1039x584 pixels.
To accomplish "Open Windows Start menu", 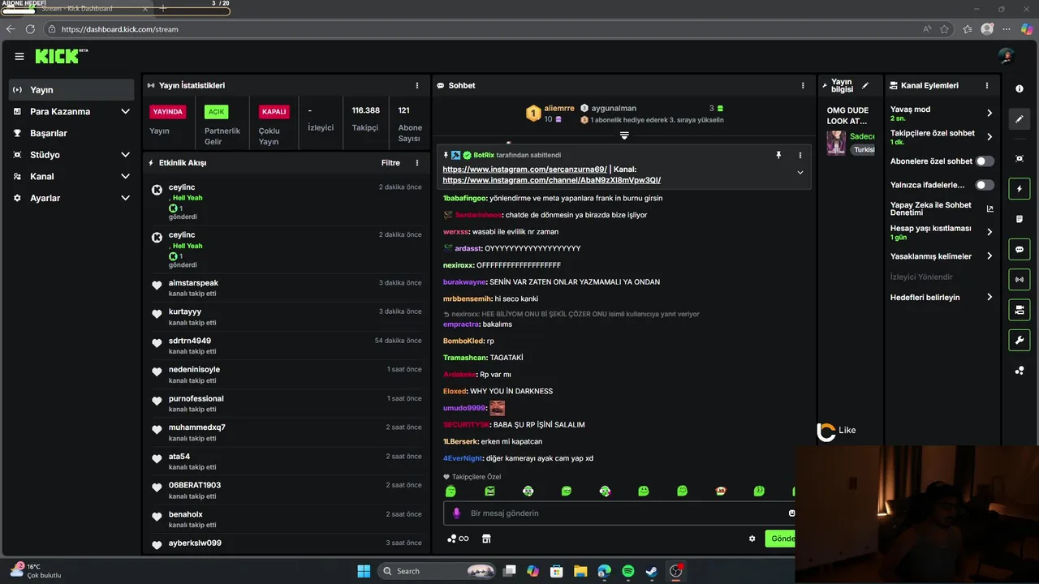I will (364, 571).
